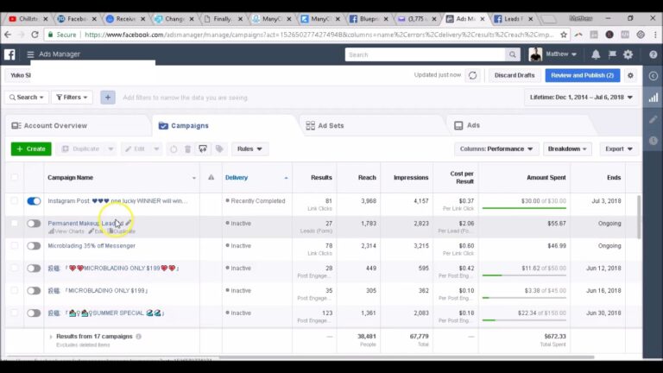Image resolution: width=663 pixels, height=373 pixels.
Task: Click the green Create button
Action: pos(31,149)
